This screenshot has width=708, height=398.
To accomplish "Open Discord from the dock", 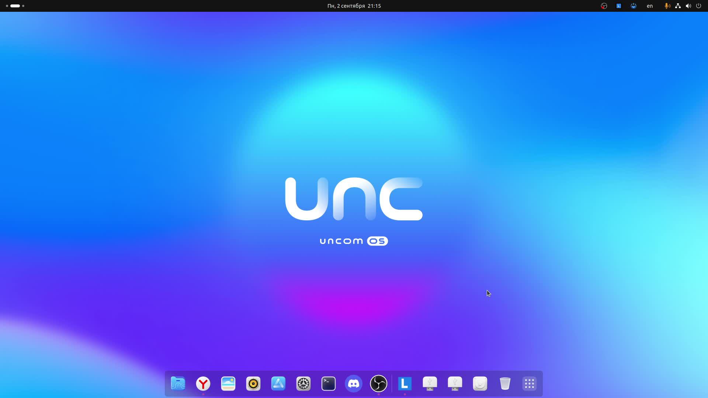I will click(354, 384).
